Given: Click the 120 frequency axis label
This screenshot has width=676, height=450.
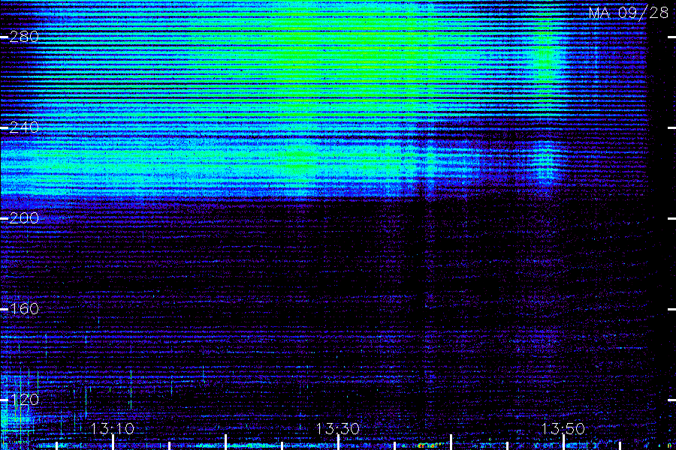Looking at the screenshot, I should (24, 400).
